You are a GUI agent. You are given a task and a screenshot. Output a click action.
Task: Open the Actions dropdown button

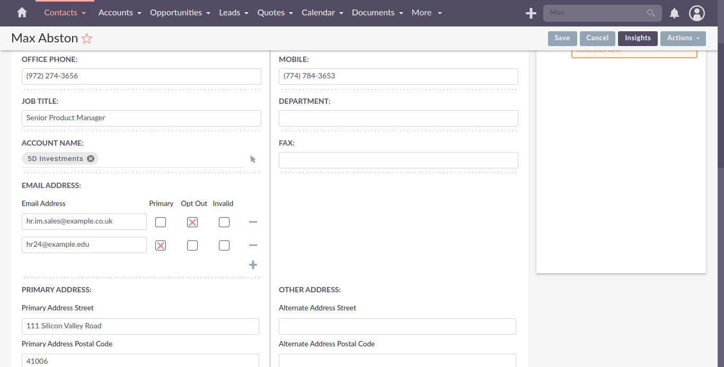pos(683,38)
